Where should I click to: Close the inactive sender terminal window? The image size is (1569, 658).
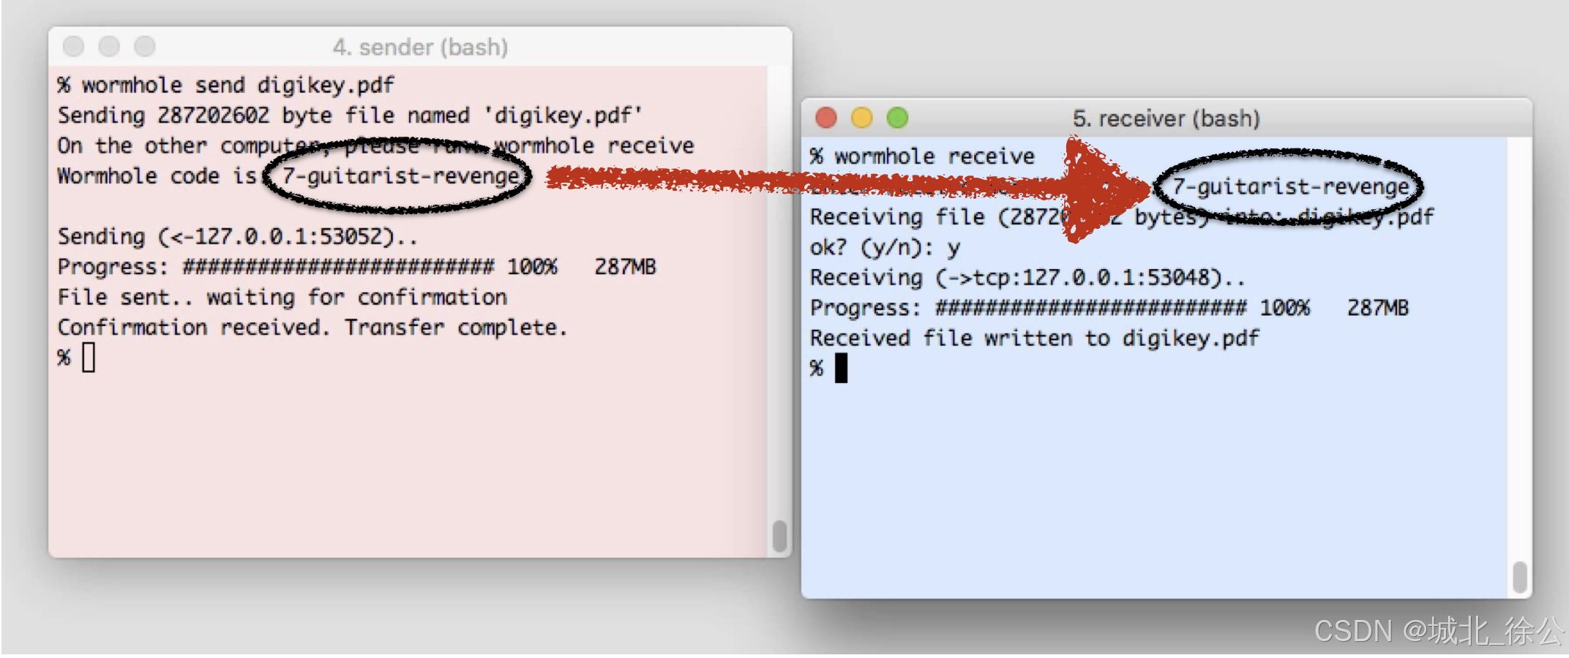pyautogui.click(x=73, y=47)
